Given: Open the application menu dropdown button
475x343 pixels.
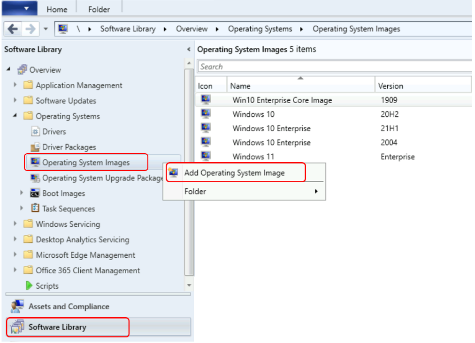Looking at the screenshot, I should point(20,8).
